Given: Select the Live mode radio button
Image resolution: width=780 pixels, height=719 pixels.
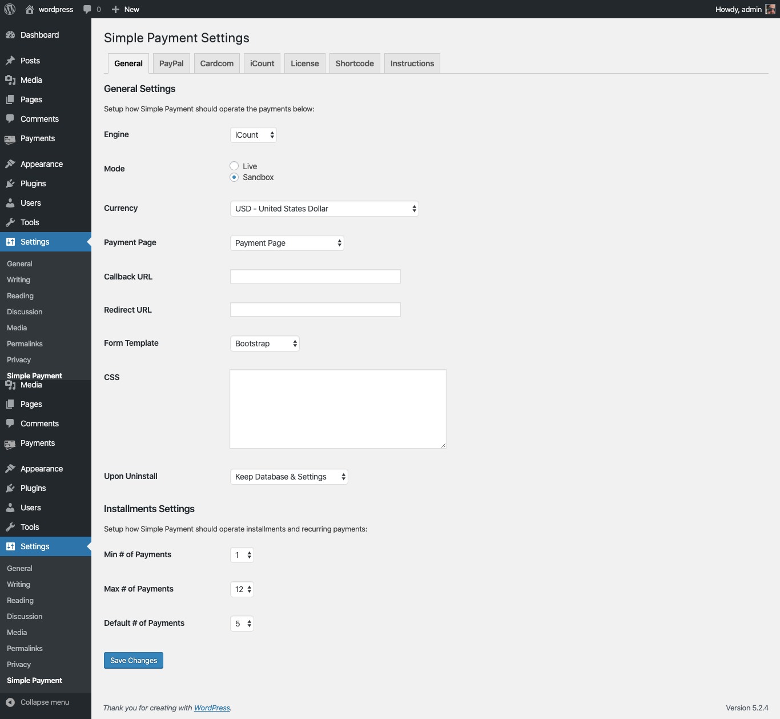Looking at the screenshot, I should 234,166.
